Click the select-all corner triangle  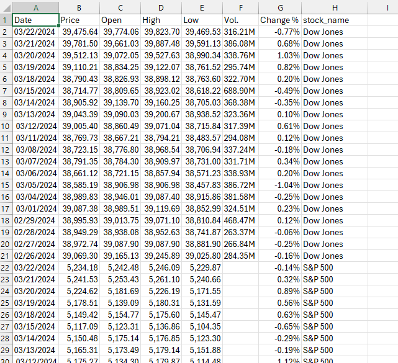pos(6,7)
